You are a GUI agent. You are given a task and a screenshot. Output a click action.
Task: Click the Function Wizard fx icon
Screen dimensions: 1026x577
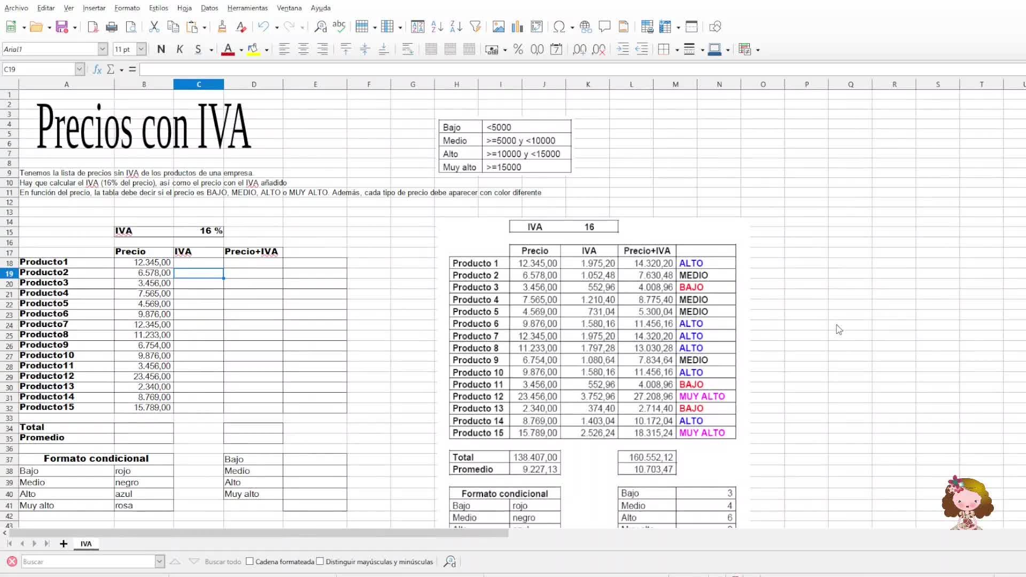tap(97, 69)
